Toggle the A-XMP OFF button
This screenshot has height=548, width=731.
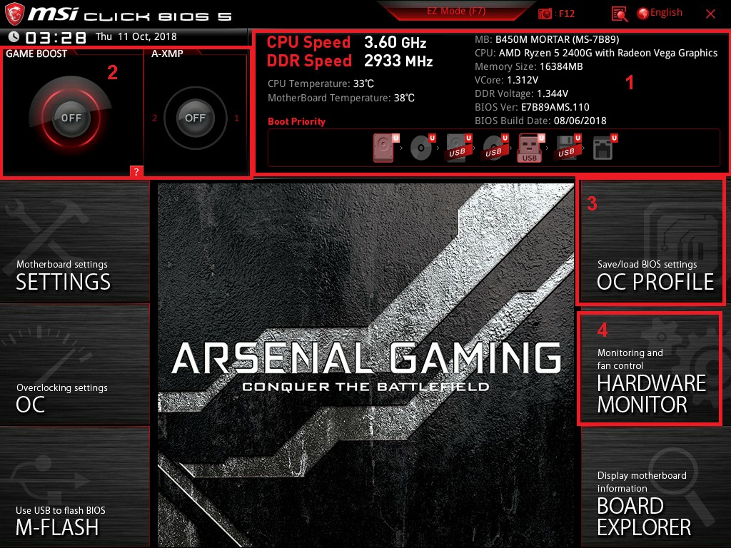195,118
